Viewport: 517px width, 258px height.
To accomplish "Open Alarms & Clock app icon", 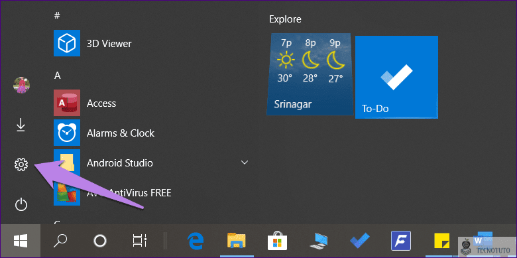I will click(x=67, y=133).
